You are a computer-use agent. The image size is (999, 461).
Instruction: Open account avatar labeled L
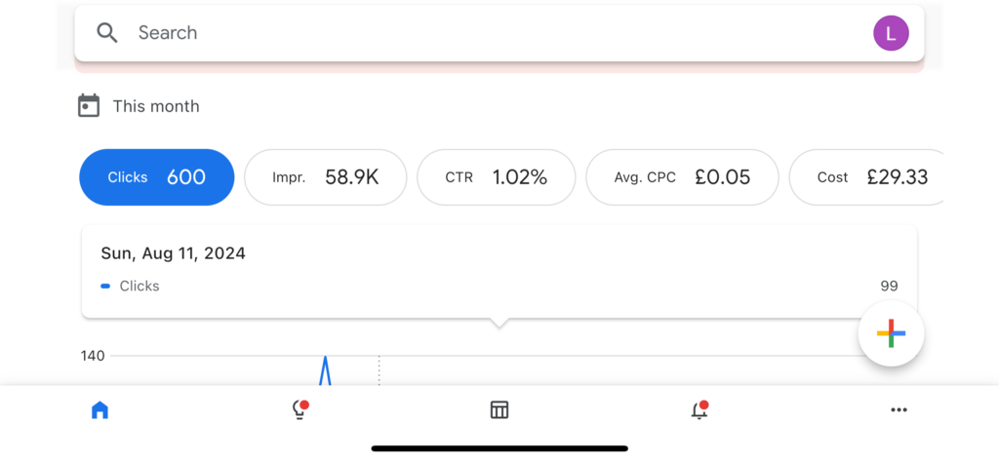[x=890, y=33]
